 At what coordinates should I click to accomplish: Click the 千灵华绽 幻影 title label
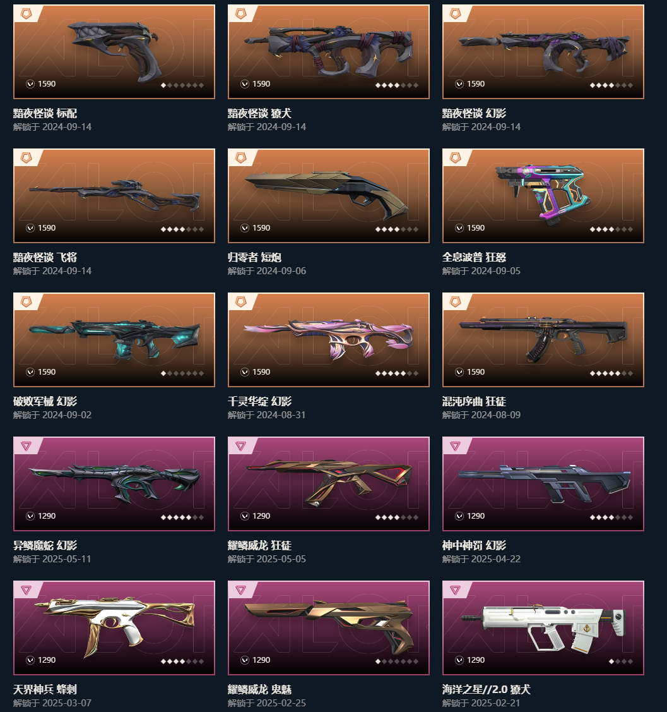point(260,401)
